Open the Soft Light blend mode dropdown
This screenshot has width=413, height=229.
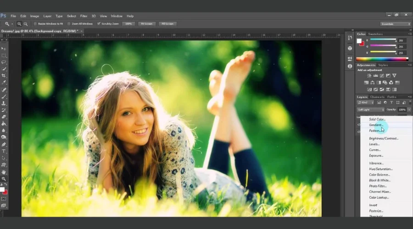pyautogui.click(x=371, y=109)
